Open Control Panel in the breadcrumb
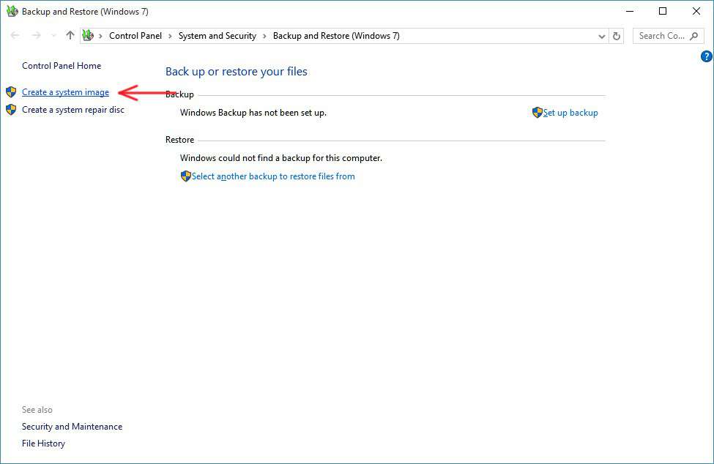714x464 pixels. 135,36
